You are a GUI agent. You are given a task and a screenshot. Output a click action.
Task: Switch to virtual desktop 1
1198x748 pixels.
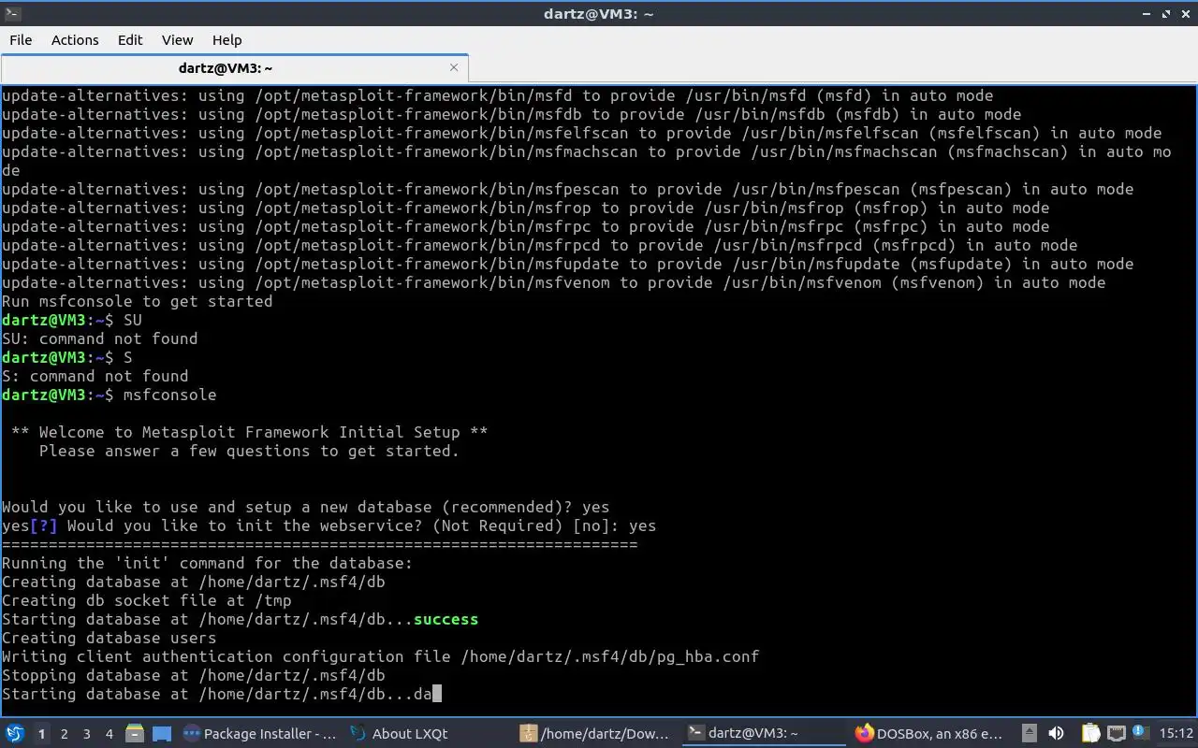[x=41, y=734]
